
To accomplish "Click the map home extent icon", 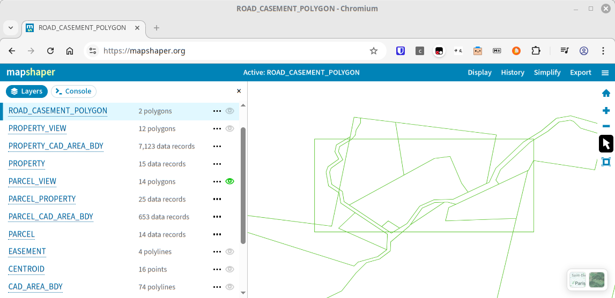I will (x=606, y=93).
